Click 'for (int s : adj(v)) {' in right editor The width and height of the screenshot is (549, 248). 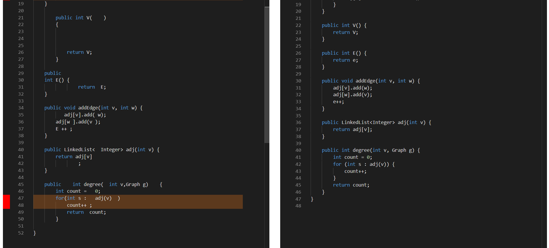click(364, 164)
